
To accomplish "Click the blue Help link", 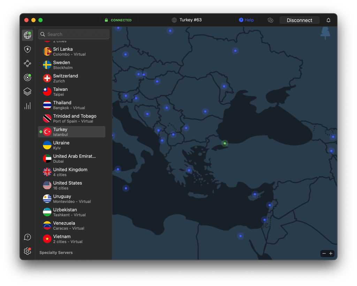I will [246, 20].
